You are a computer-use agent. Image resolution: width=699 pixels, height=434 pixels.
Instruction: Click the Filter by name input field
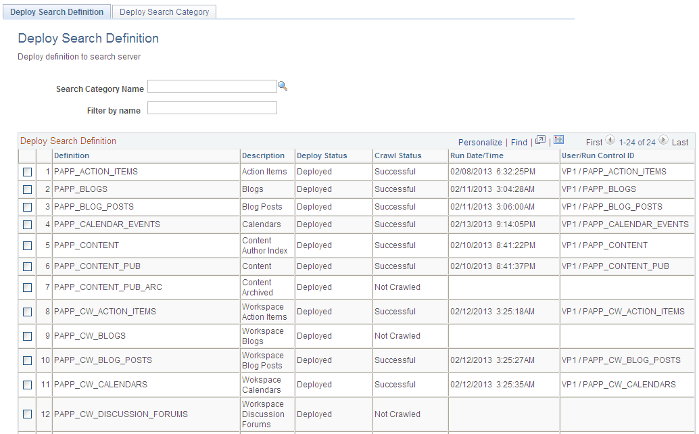pyautogui.click(x=212, y=107)
